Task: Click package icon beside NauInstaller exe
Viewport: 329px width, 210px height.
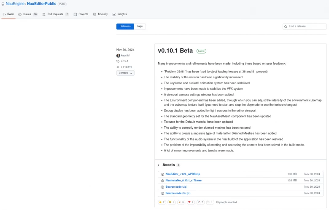Action: tap(163, 181)
